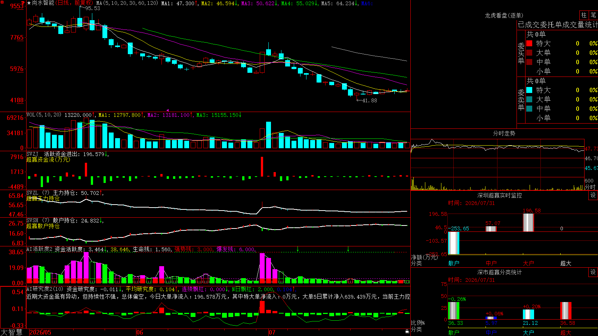
Task: Click the 爆发线: 6.000 label
Action: click(235, 249)
